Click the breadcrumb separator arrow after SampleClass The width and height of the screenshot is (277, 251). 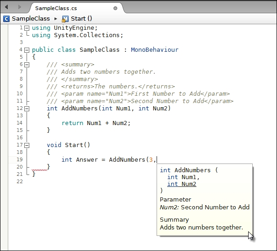(x=56, y=19)
